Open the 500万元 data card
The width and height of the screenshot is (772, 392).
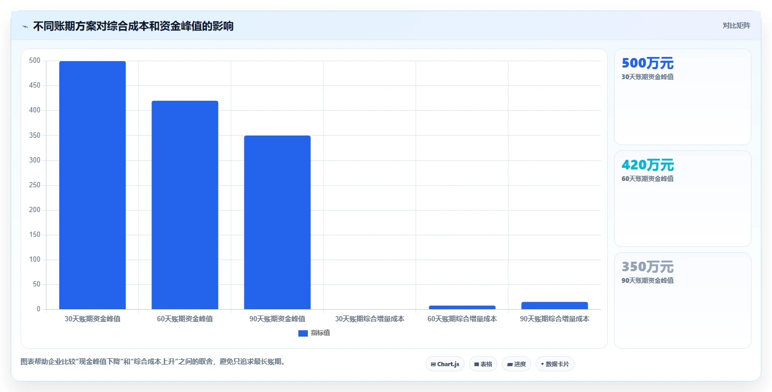tap(683, 97)
